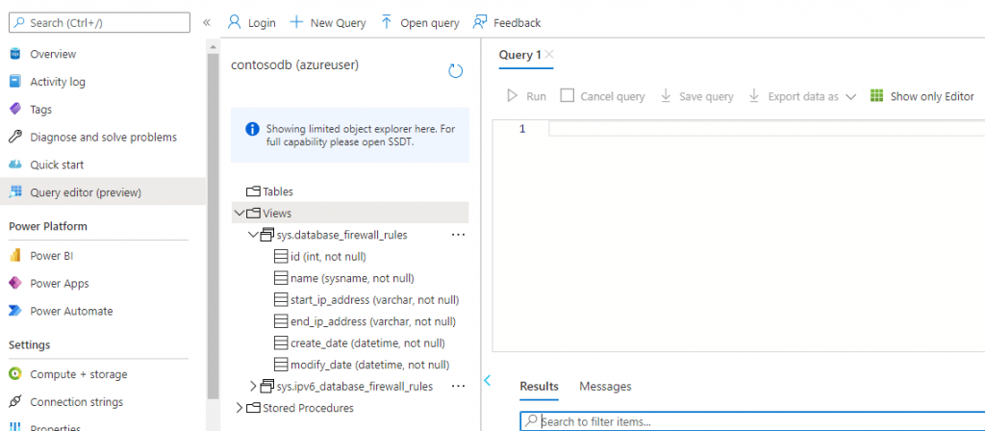Expand sys.ipv6_database_firewall_rules view
985x431 pixels.
(x=254, y=387)
